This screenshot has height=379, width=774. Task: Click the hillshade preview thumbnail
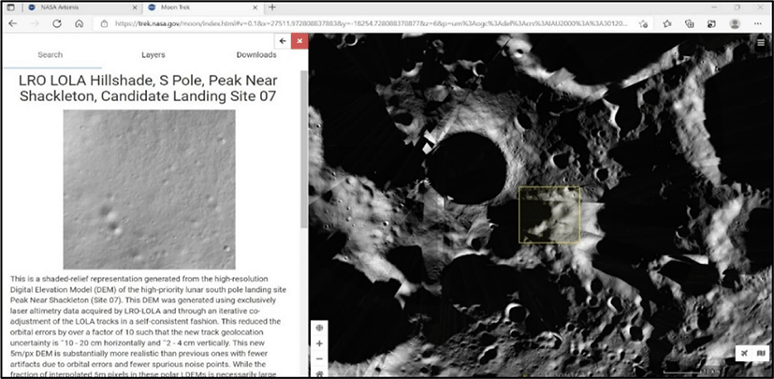[x=150, y=189]
